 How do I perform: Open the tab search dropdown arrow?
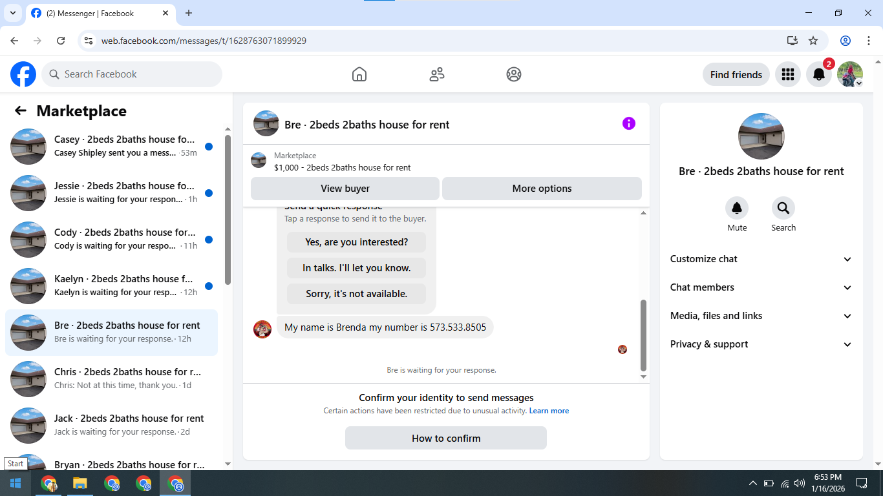coord(12,13)
